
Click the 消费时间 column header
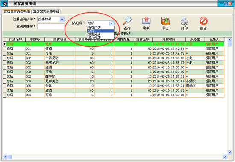[169, 40]
